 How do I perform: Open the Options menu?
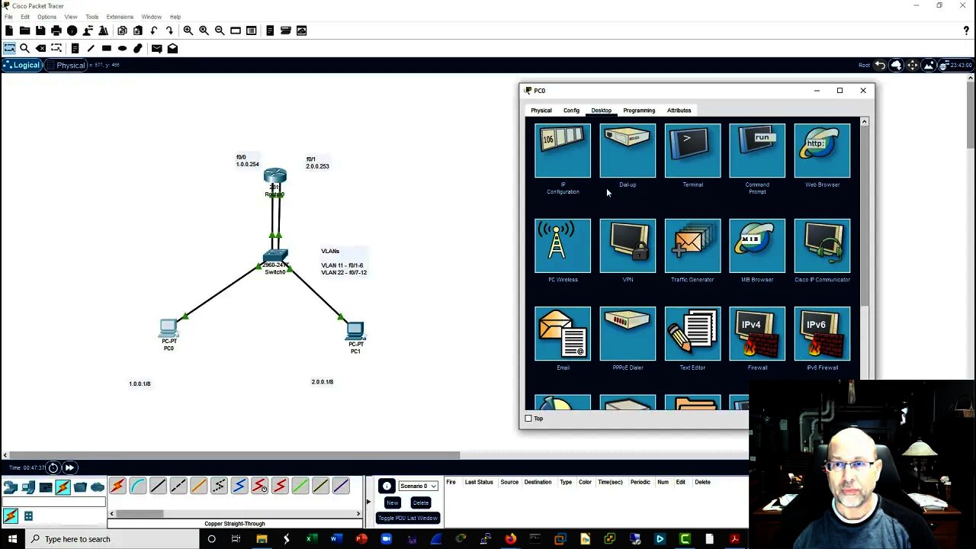47,17
